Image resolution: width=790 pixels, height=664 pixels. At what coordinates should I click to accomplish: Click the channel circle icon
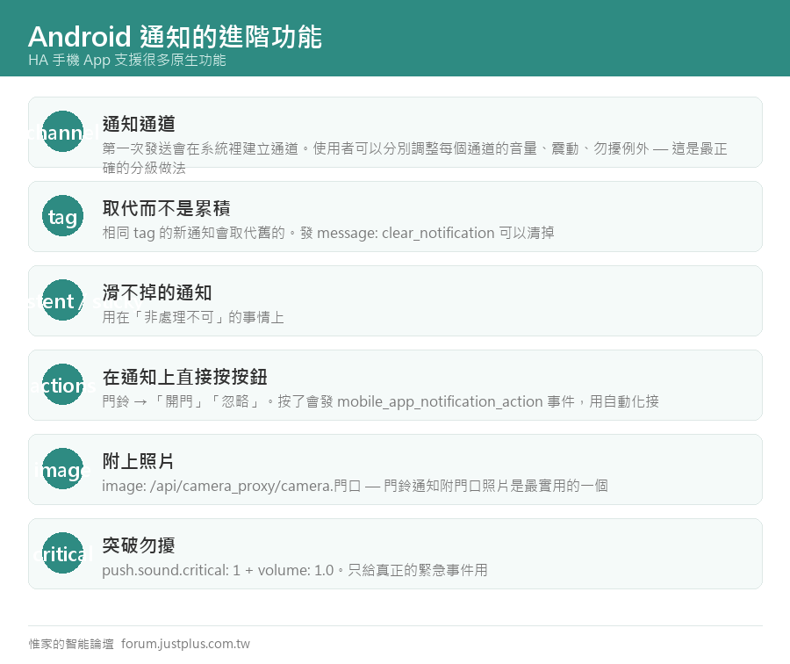62,132
